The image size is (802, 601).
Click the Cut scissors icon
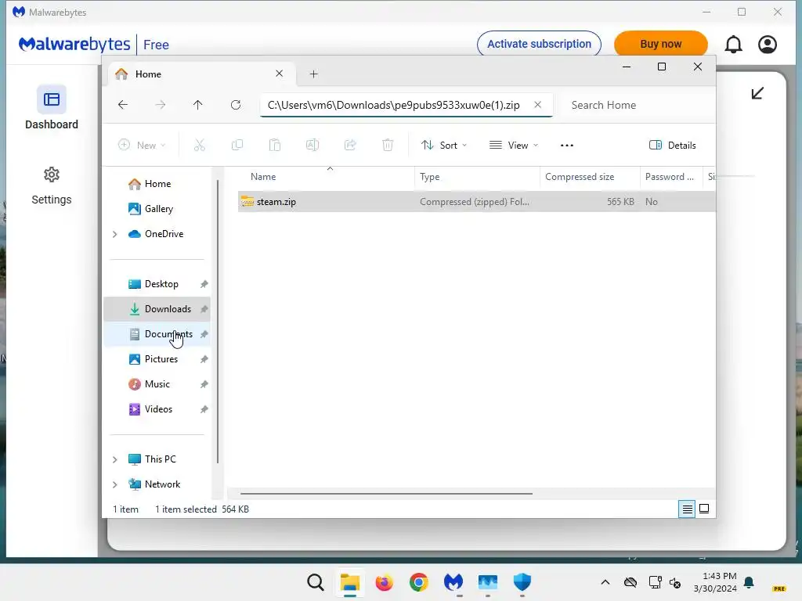[x=200, y=145]
